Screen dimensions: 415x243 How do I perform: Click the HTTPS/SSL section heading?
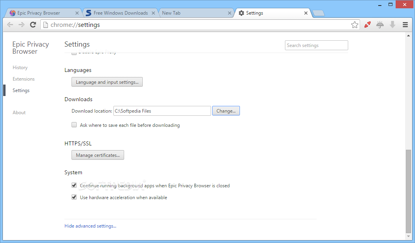(x=78, y=143)
